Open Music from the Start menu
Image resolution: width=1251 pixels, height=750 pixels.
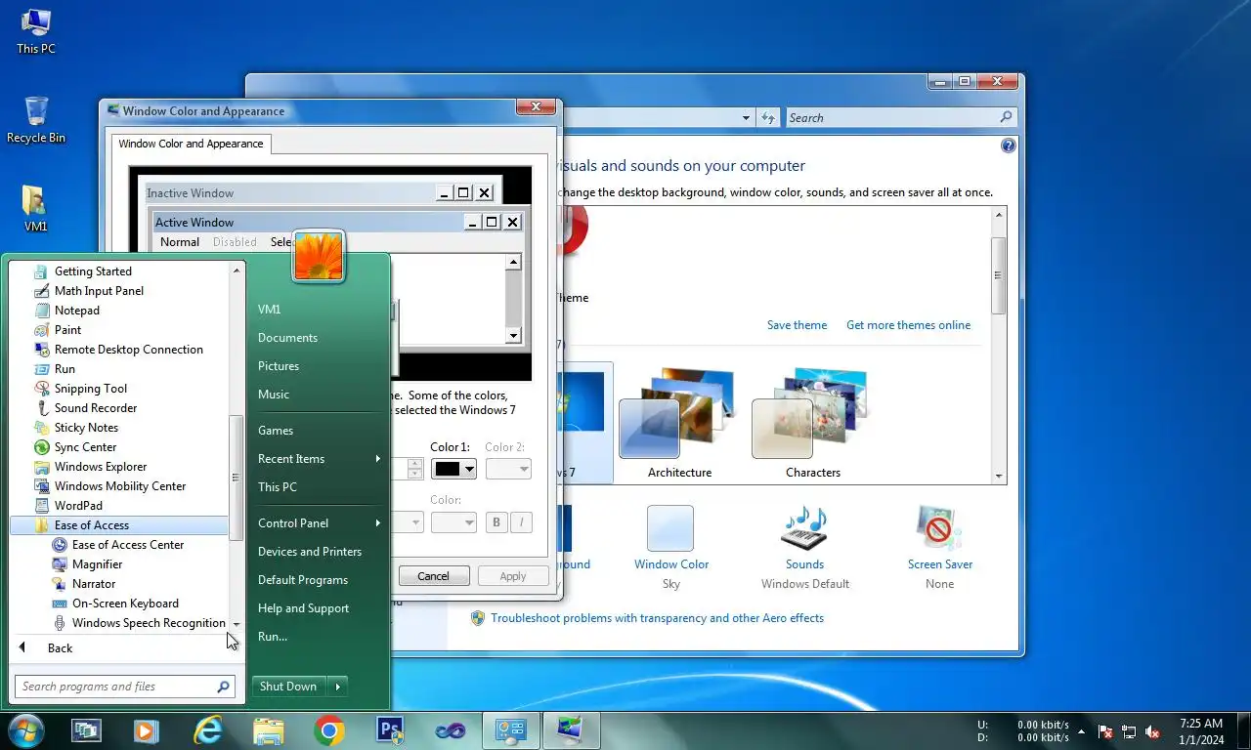point(274,395)
